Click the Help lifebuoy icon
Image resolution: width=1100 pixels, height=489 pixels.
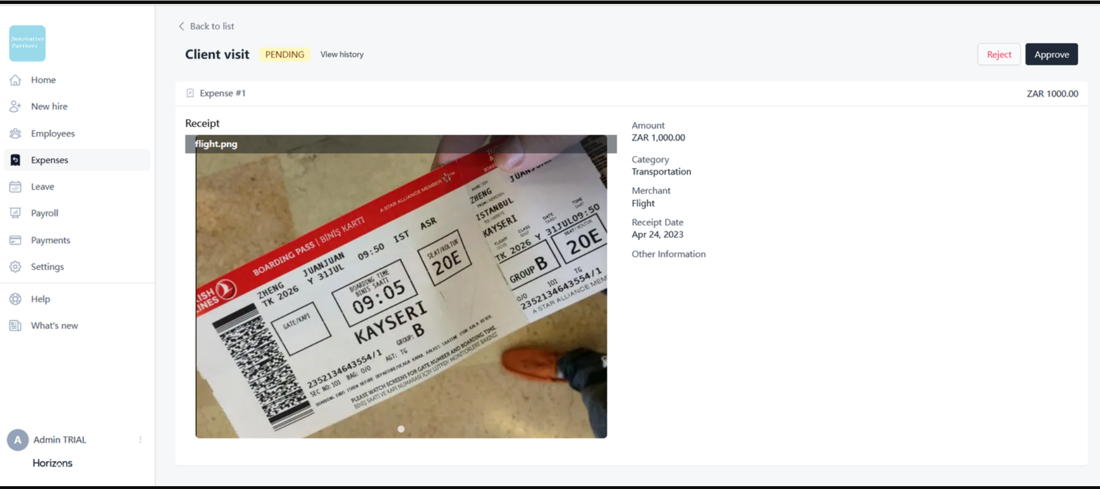[x=15, y=299]
